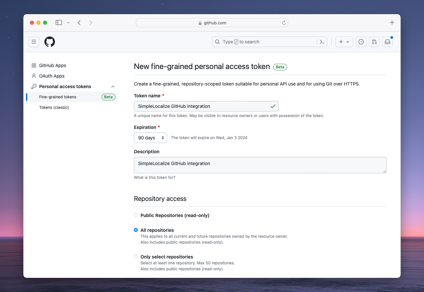Click the 'Token name' field label

[147, 96]
